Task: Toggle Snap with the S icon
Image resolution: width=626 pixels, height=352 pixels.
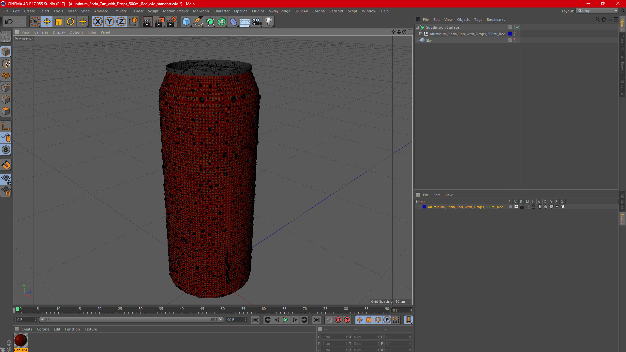Action: click(6, 150)
